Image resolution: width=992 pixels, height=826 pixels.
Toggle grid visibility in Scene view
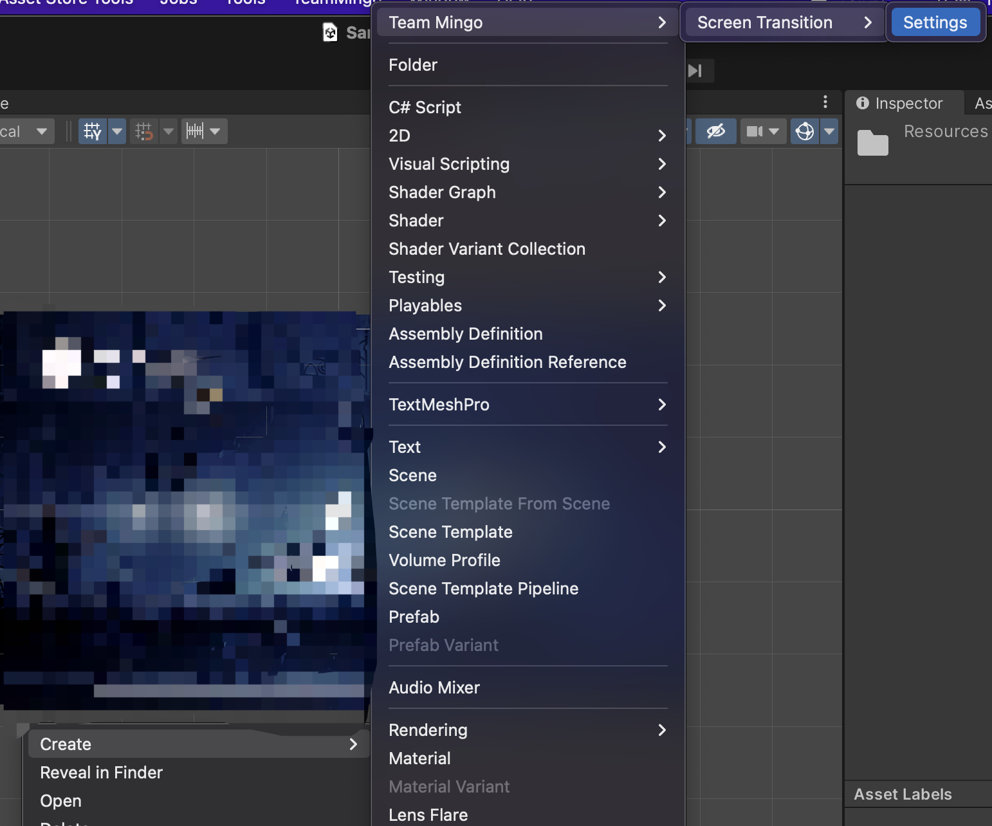click(93, 131)
